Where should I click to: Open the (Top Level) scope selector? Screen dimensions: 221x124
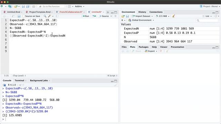click(19, 76)
